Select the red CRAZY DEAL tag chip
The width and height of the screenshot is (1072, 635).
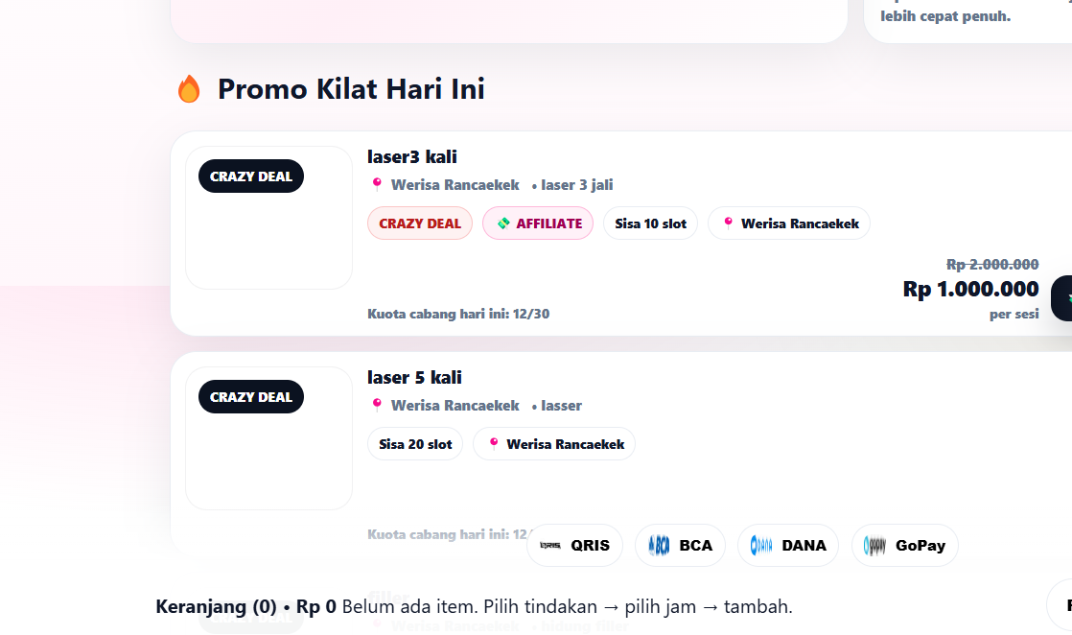point(420,223)
